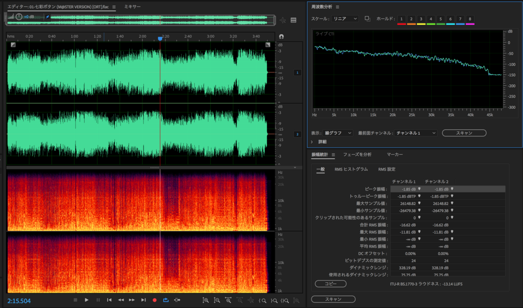
Task: Start recording with the red Record button
Action: tap(154, 300)
